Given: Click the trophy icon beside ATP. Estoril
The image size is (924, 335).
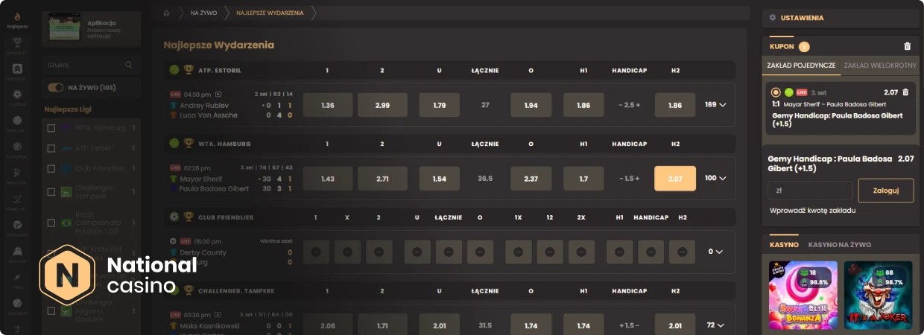Looking at the screenshot, I should click(x=189, y=70).
